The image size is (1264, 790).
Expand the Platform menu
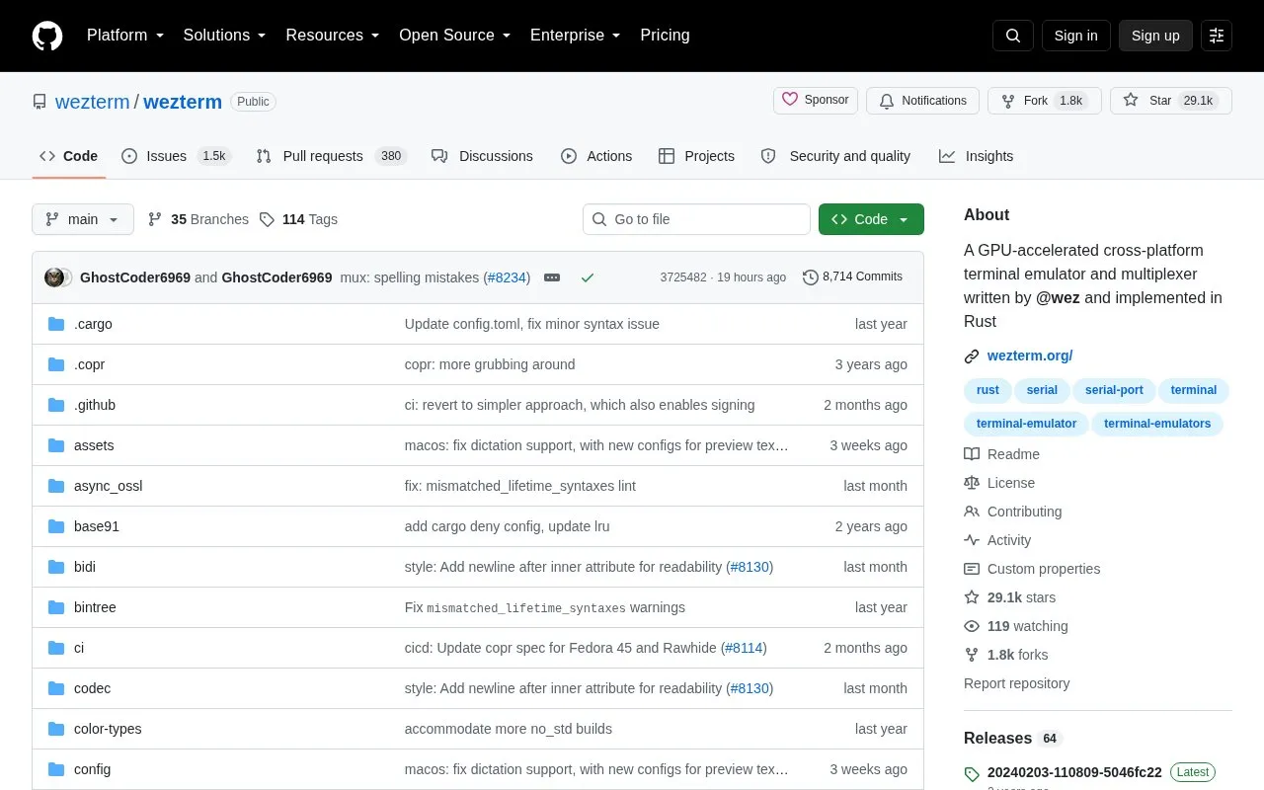click(x=125, y=36)
